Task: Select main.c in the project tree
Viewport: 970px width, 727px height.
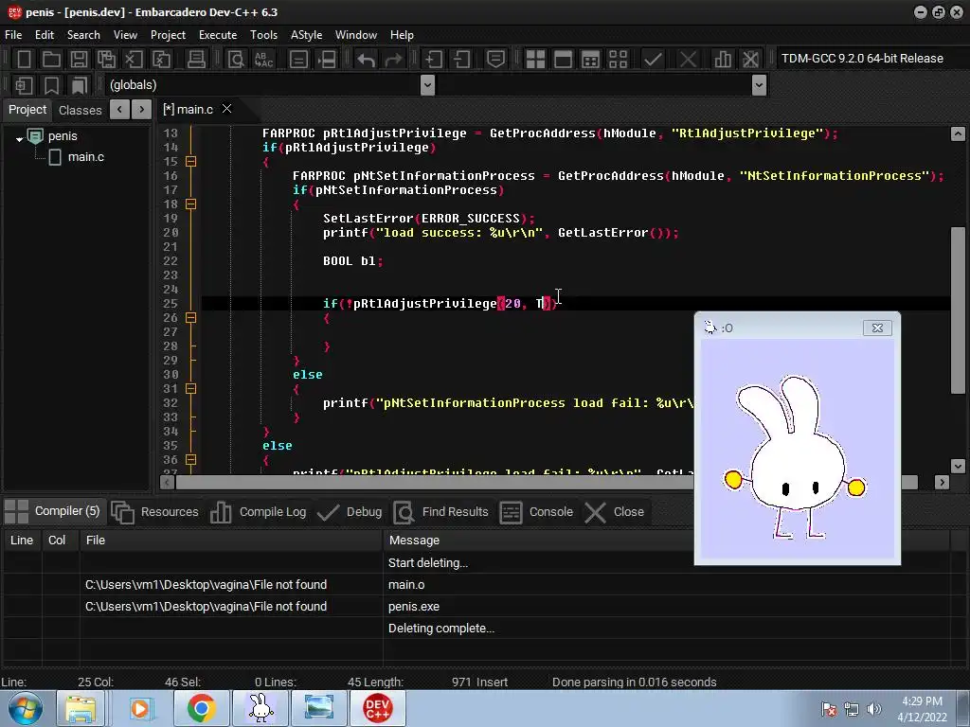Action: point(85,157)
